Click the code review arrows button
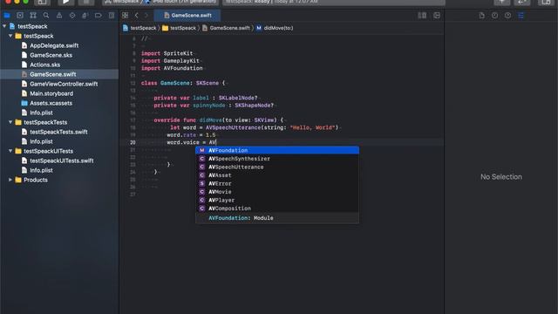Screen dimensions: 558x314 [522, 2]
